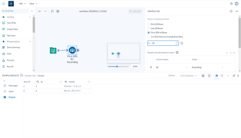Click the Run Job button
This screenshot has height=138, width=241.
[135, 11]
